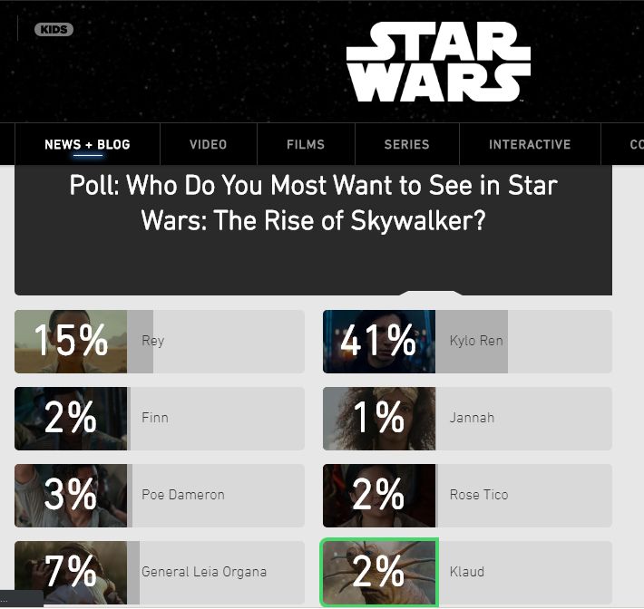This screenshot has width=644, height=609.
Task: Click the Jannah poll thumbnail
Action: point(379,419)
